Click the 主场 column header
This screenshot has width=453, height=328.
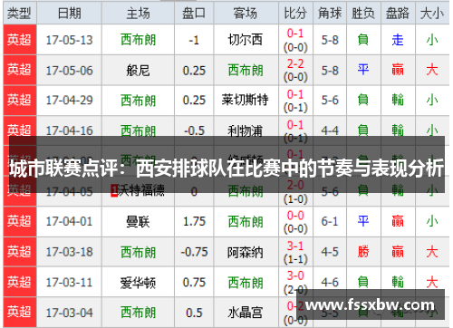(x=138, y=13)
